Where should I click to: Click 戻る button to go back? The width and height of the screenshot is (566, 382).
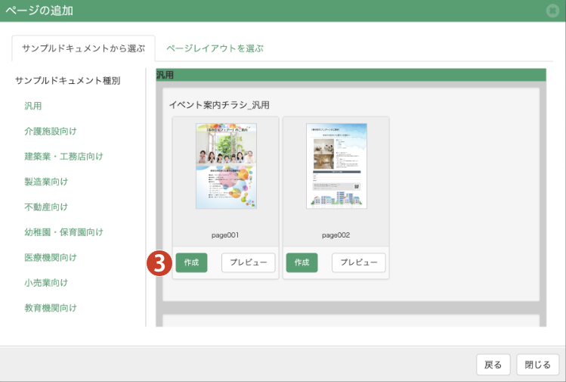click(493, 365)
